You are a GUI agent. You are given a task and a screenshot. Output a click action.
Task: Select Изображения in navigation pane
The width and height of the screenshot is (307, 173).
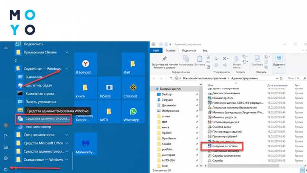pyautogui.click(x=170, y=111)
